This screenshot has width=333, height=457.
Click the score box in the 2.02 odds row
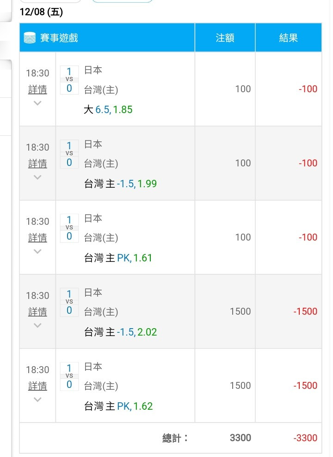tap(69, 302)
